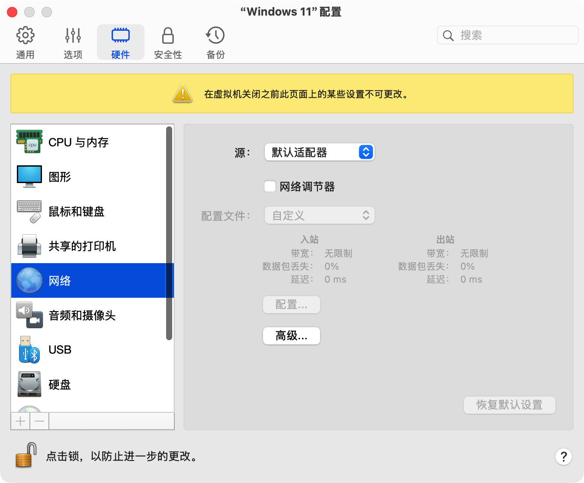Screen dimensions: 584x483
Task: Close the Windows 11 配置 window
Action: tap(12, 12)
